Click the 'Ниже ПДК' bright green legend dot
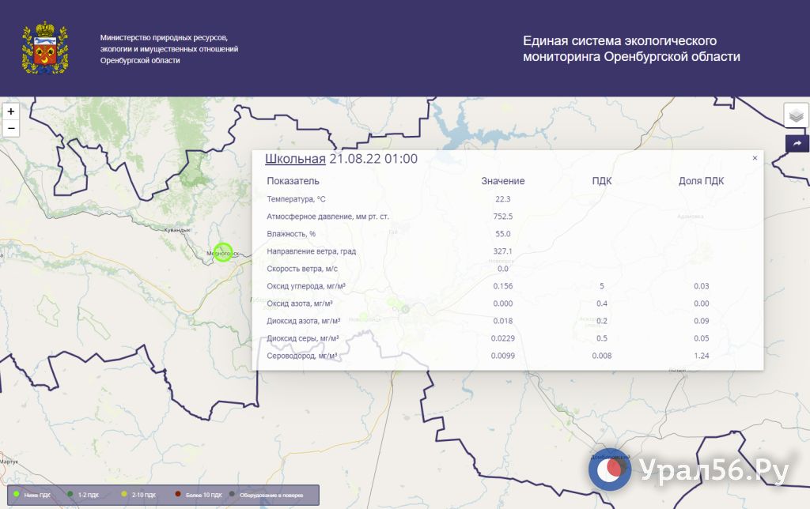Image resolution: width=810 pixels, height=509 pixels. pyautogui.click(x=17, y=494)
